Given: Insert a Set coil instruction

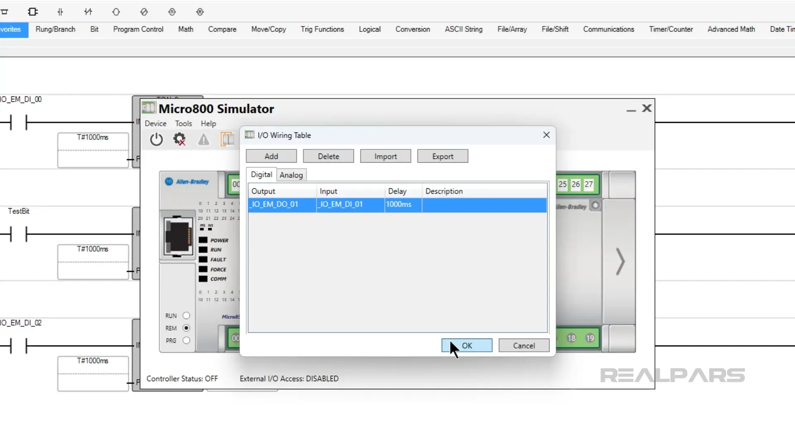Looking at the screenshot, I should tap(172, 12).
